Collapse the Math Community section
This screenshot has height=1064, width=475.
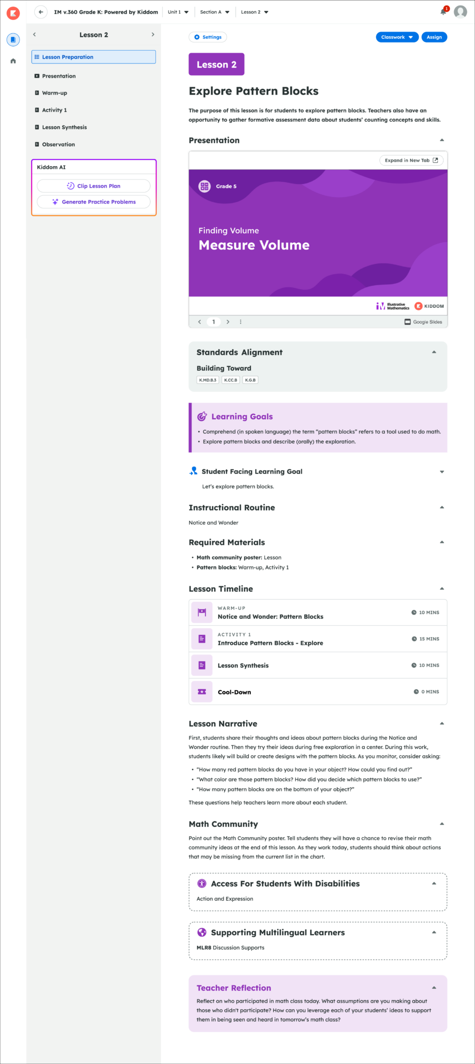(442, 824)
